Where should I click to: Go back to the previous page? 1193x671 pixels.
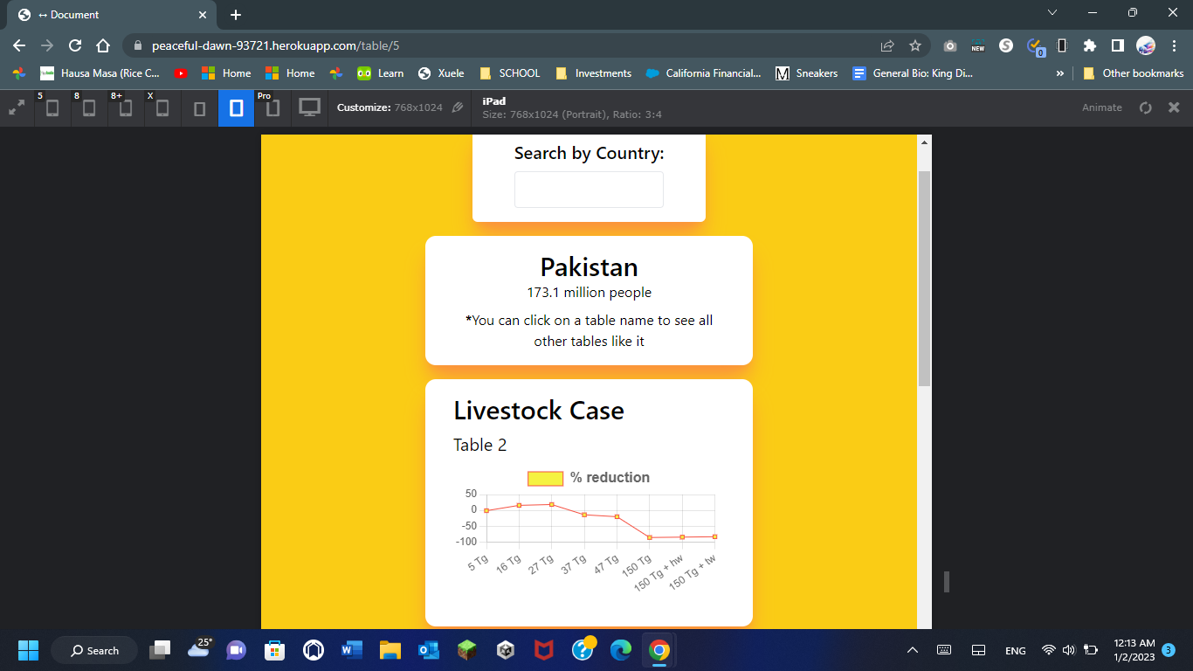point(19,45)
